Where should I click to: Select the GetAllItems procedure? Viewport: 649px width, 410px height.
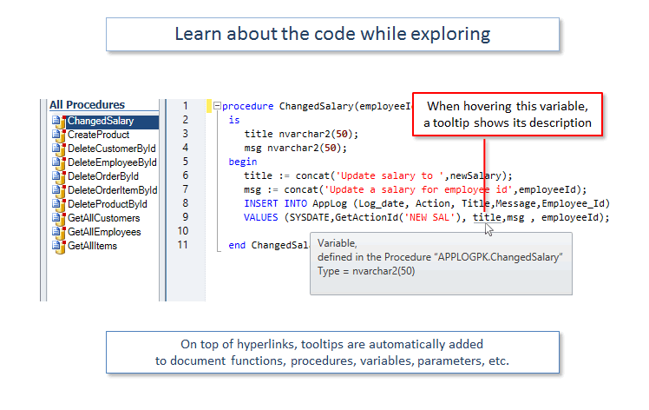coord(92,246)
